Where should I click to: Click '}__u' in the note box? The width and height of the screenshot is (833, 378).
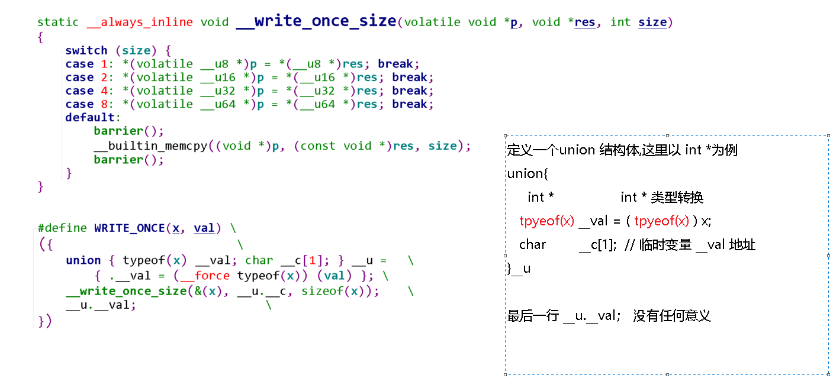519,269
